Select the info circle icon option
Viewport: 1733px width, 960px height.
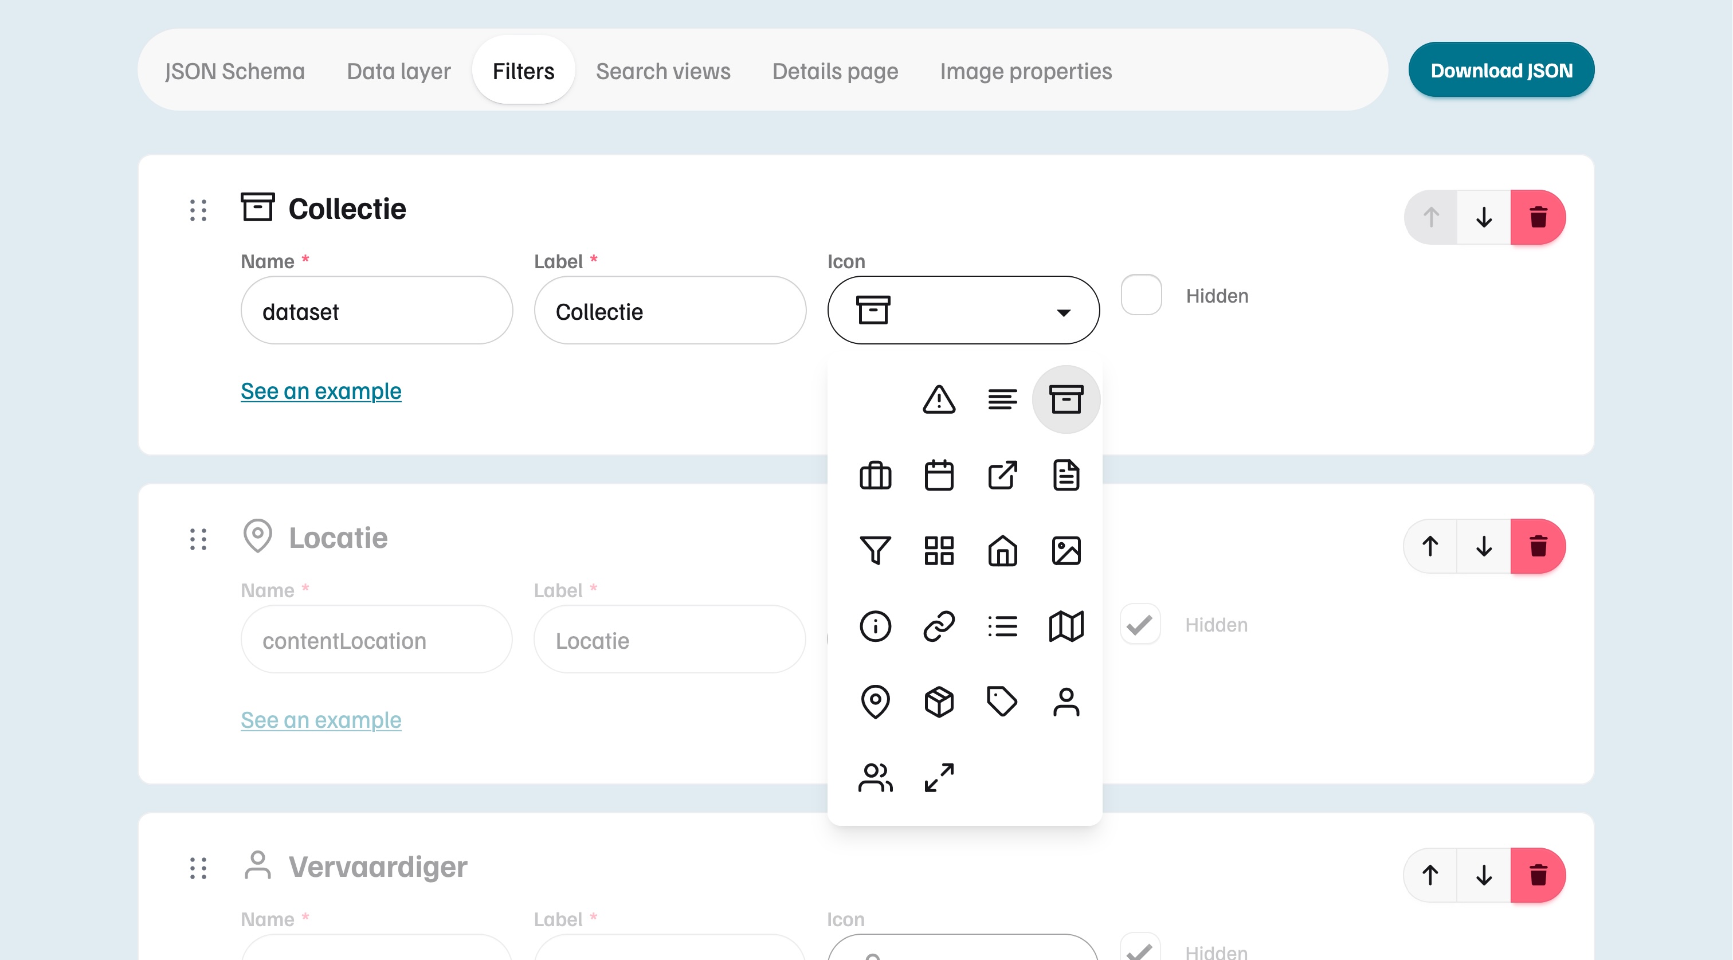click(875, 626)
